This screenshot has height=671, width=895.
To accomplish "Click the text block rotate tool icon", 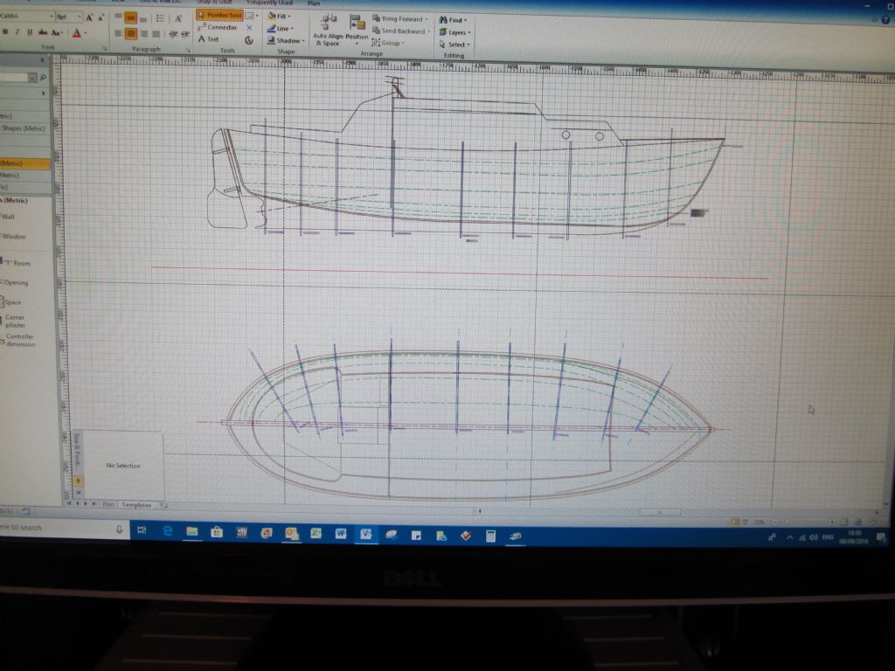I will 249,40.
